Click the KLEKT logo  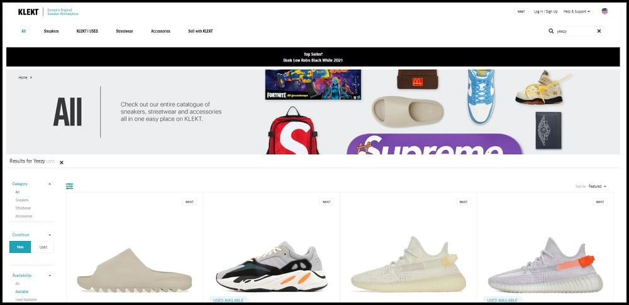tap(28, 12)
